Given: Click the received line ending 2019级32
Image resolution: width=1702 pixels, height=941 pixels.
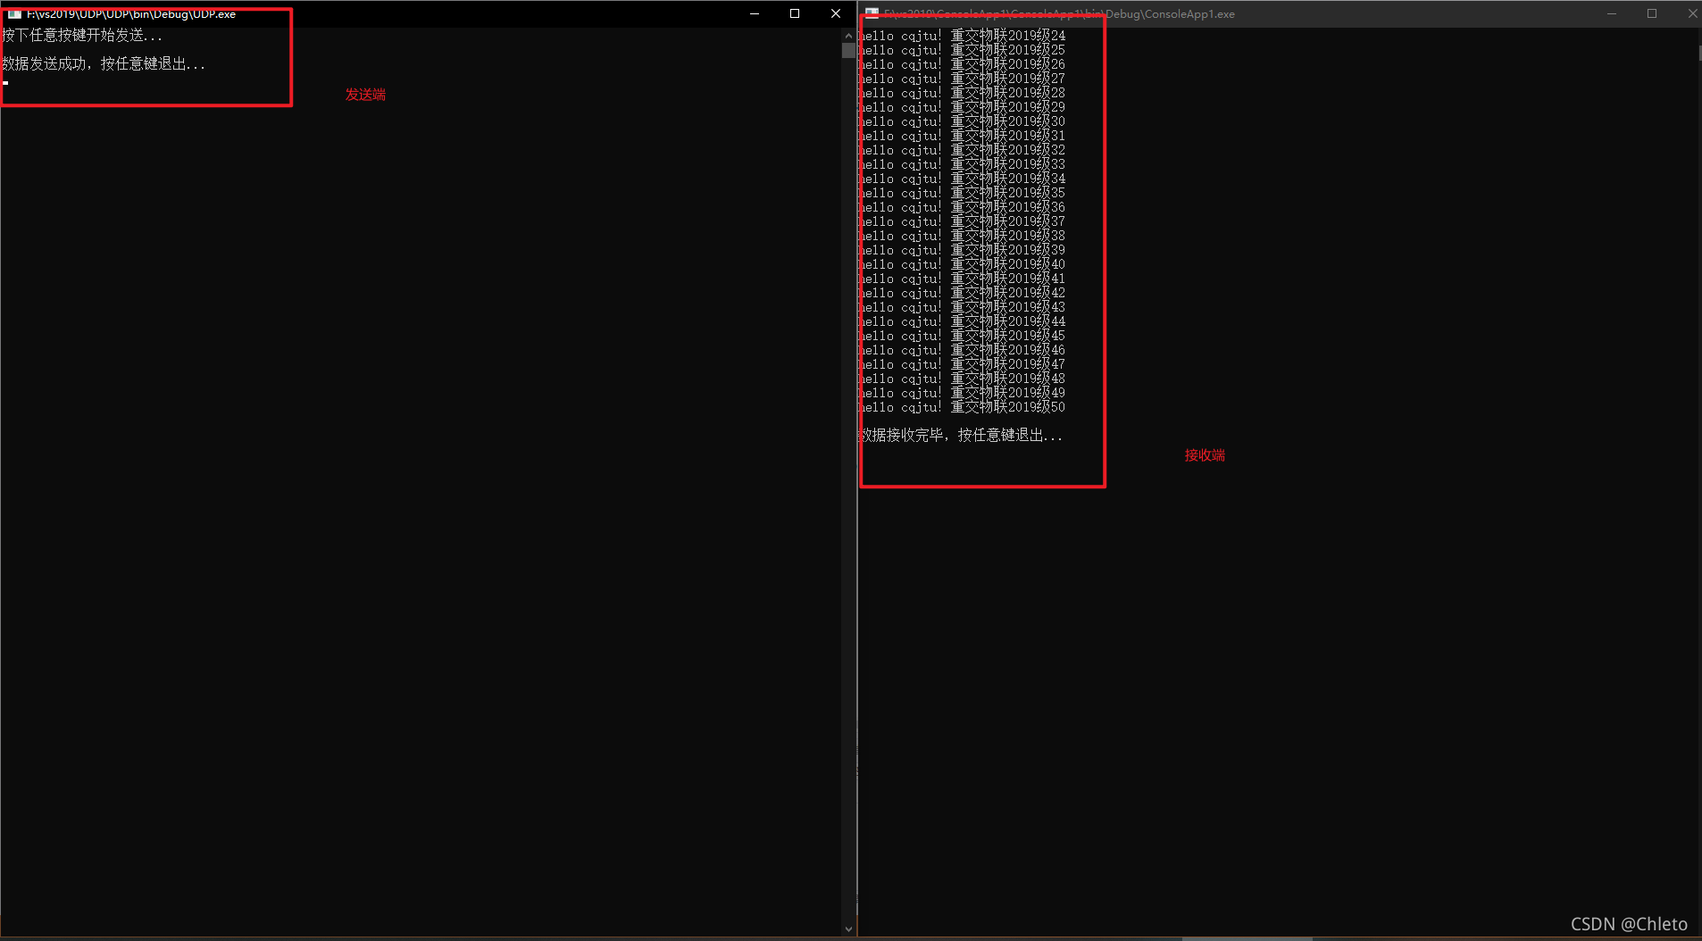Looking at the screenshot, I should (x=962, y=150).
